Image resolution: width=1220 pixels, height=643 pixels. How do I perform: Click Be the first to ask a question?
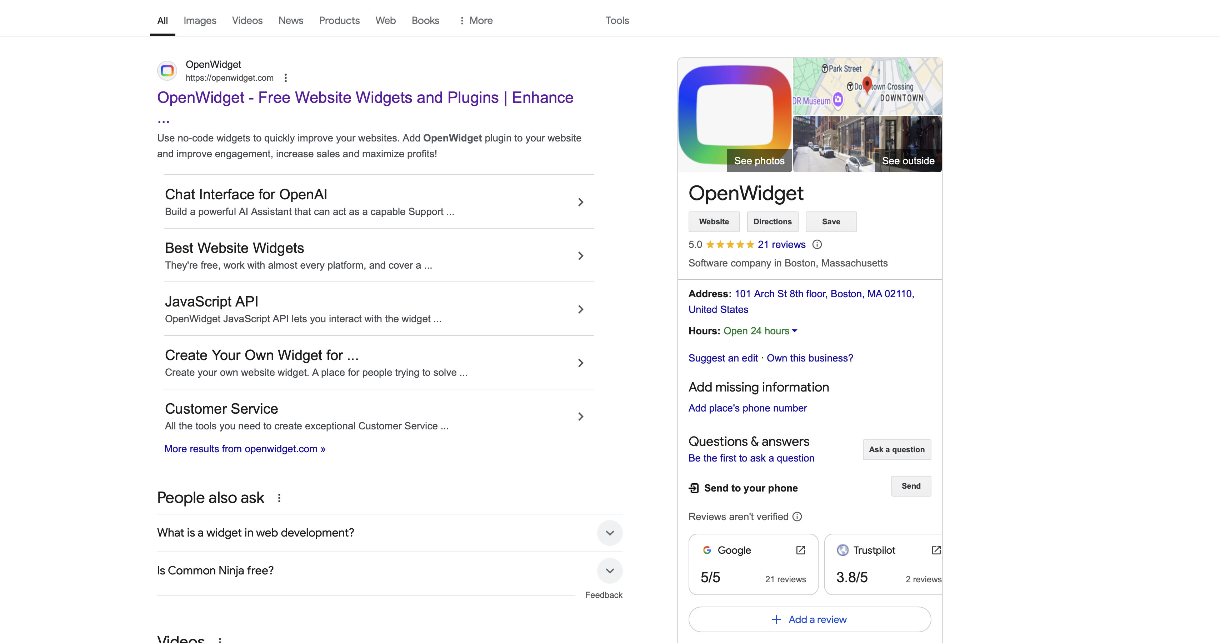[751, 458]
